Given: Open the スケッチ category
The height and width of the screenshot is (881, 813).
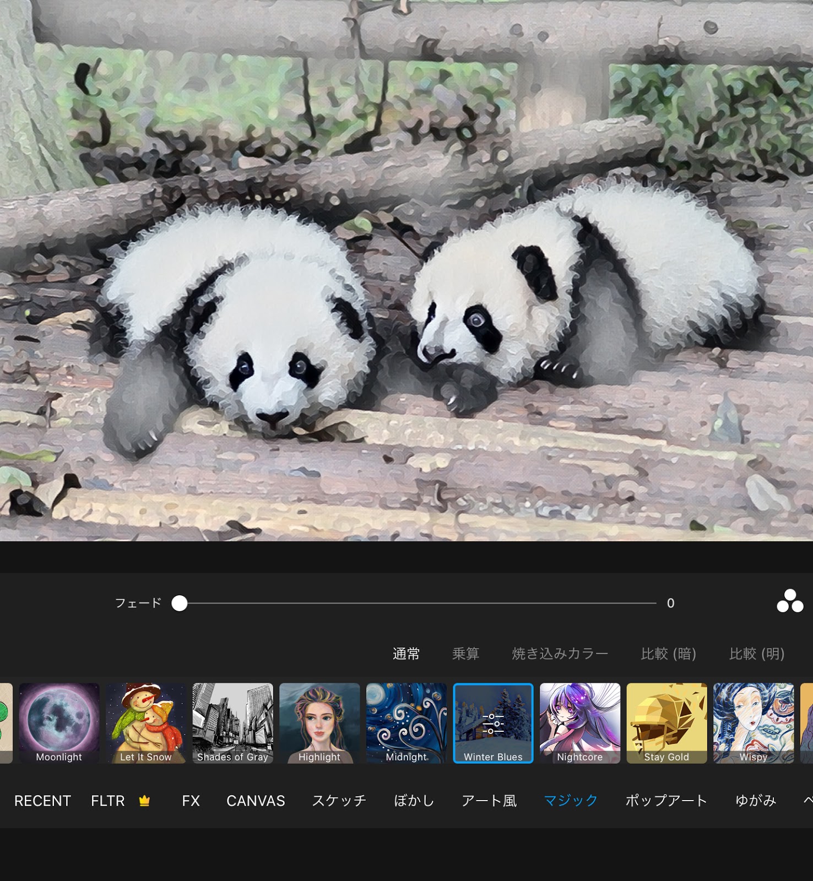Looking at the screenshot, I should point(339,801).
